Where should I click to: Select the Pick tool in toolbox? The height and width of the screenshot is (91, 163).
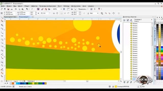coord(2,17)
